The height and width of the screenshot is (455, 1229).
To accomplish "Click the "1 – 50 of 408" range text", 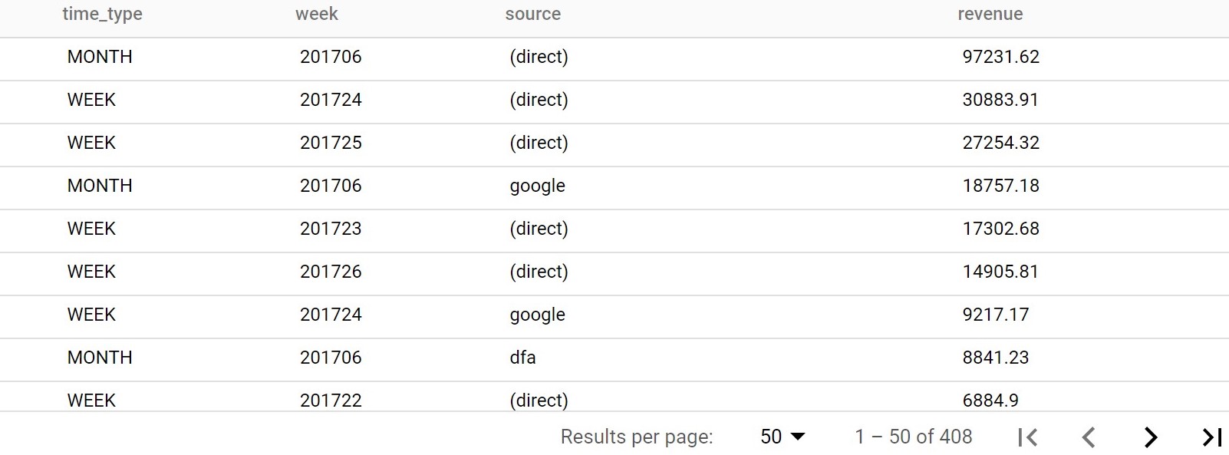I will tap(914, 437).
